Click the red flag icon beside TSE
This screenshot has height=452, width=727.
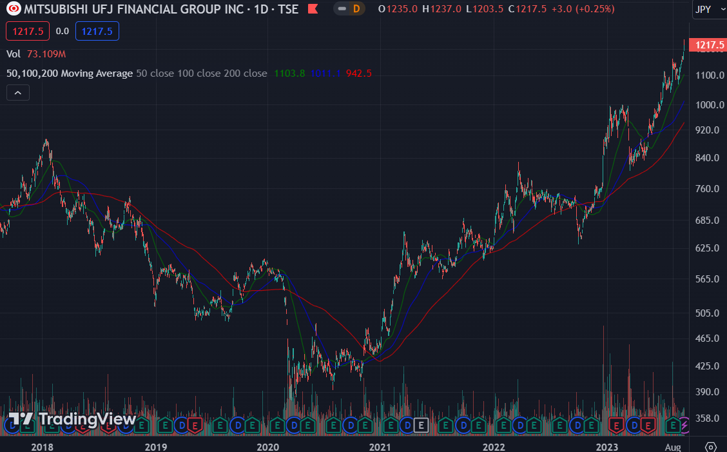(x=313, y=8)
